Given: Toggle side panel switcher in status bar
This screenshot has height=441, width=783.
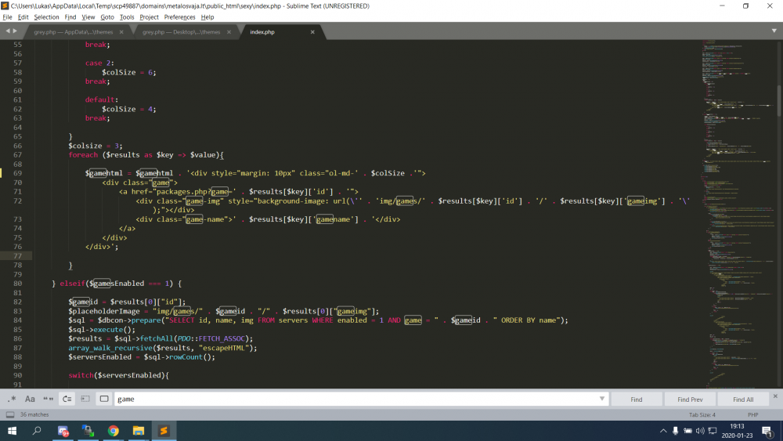Looking at the screenshot, I should (x=10, y=414).
